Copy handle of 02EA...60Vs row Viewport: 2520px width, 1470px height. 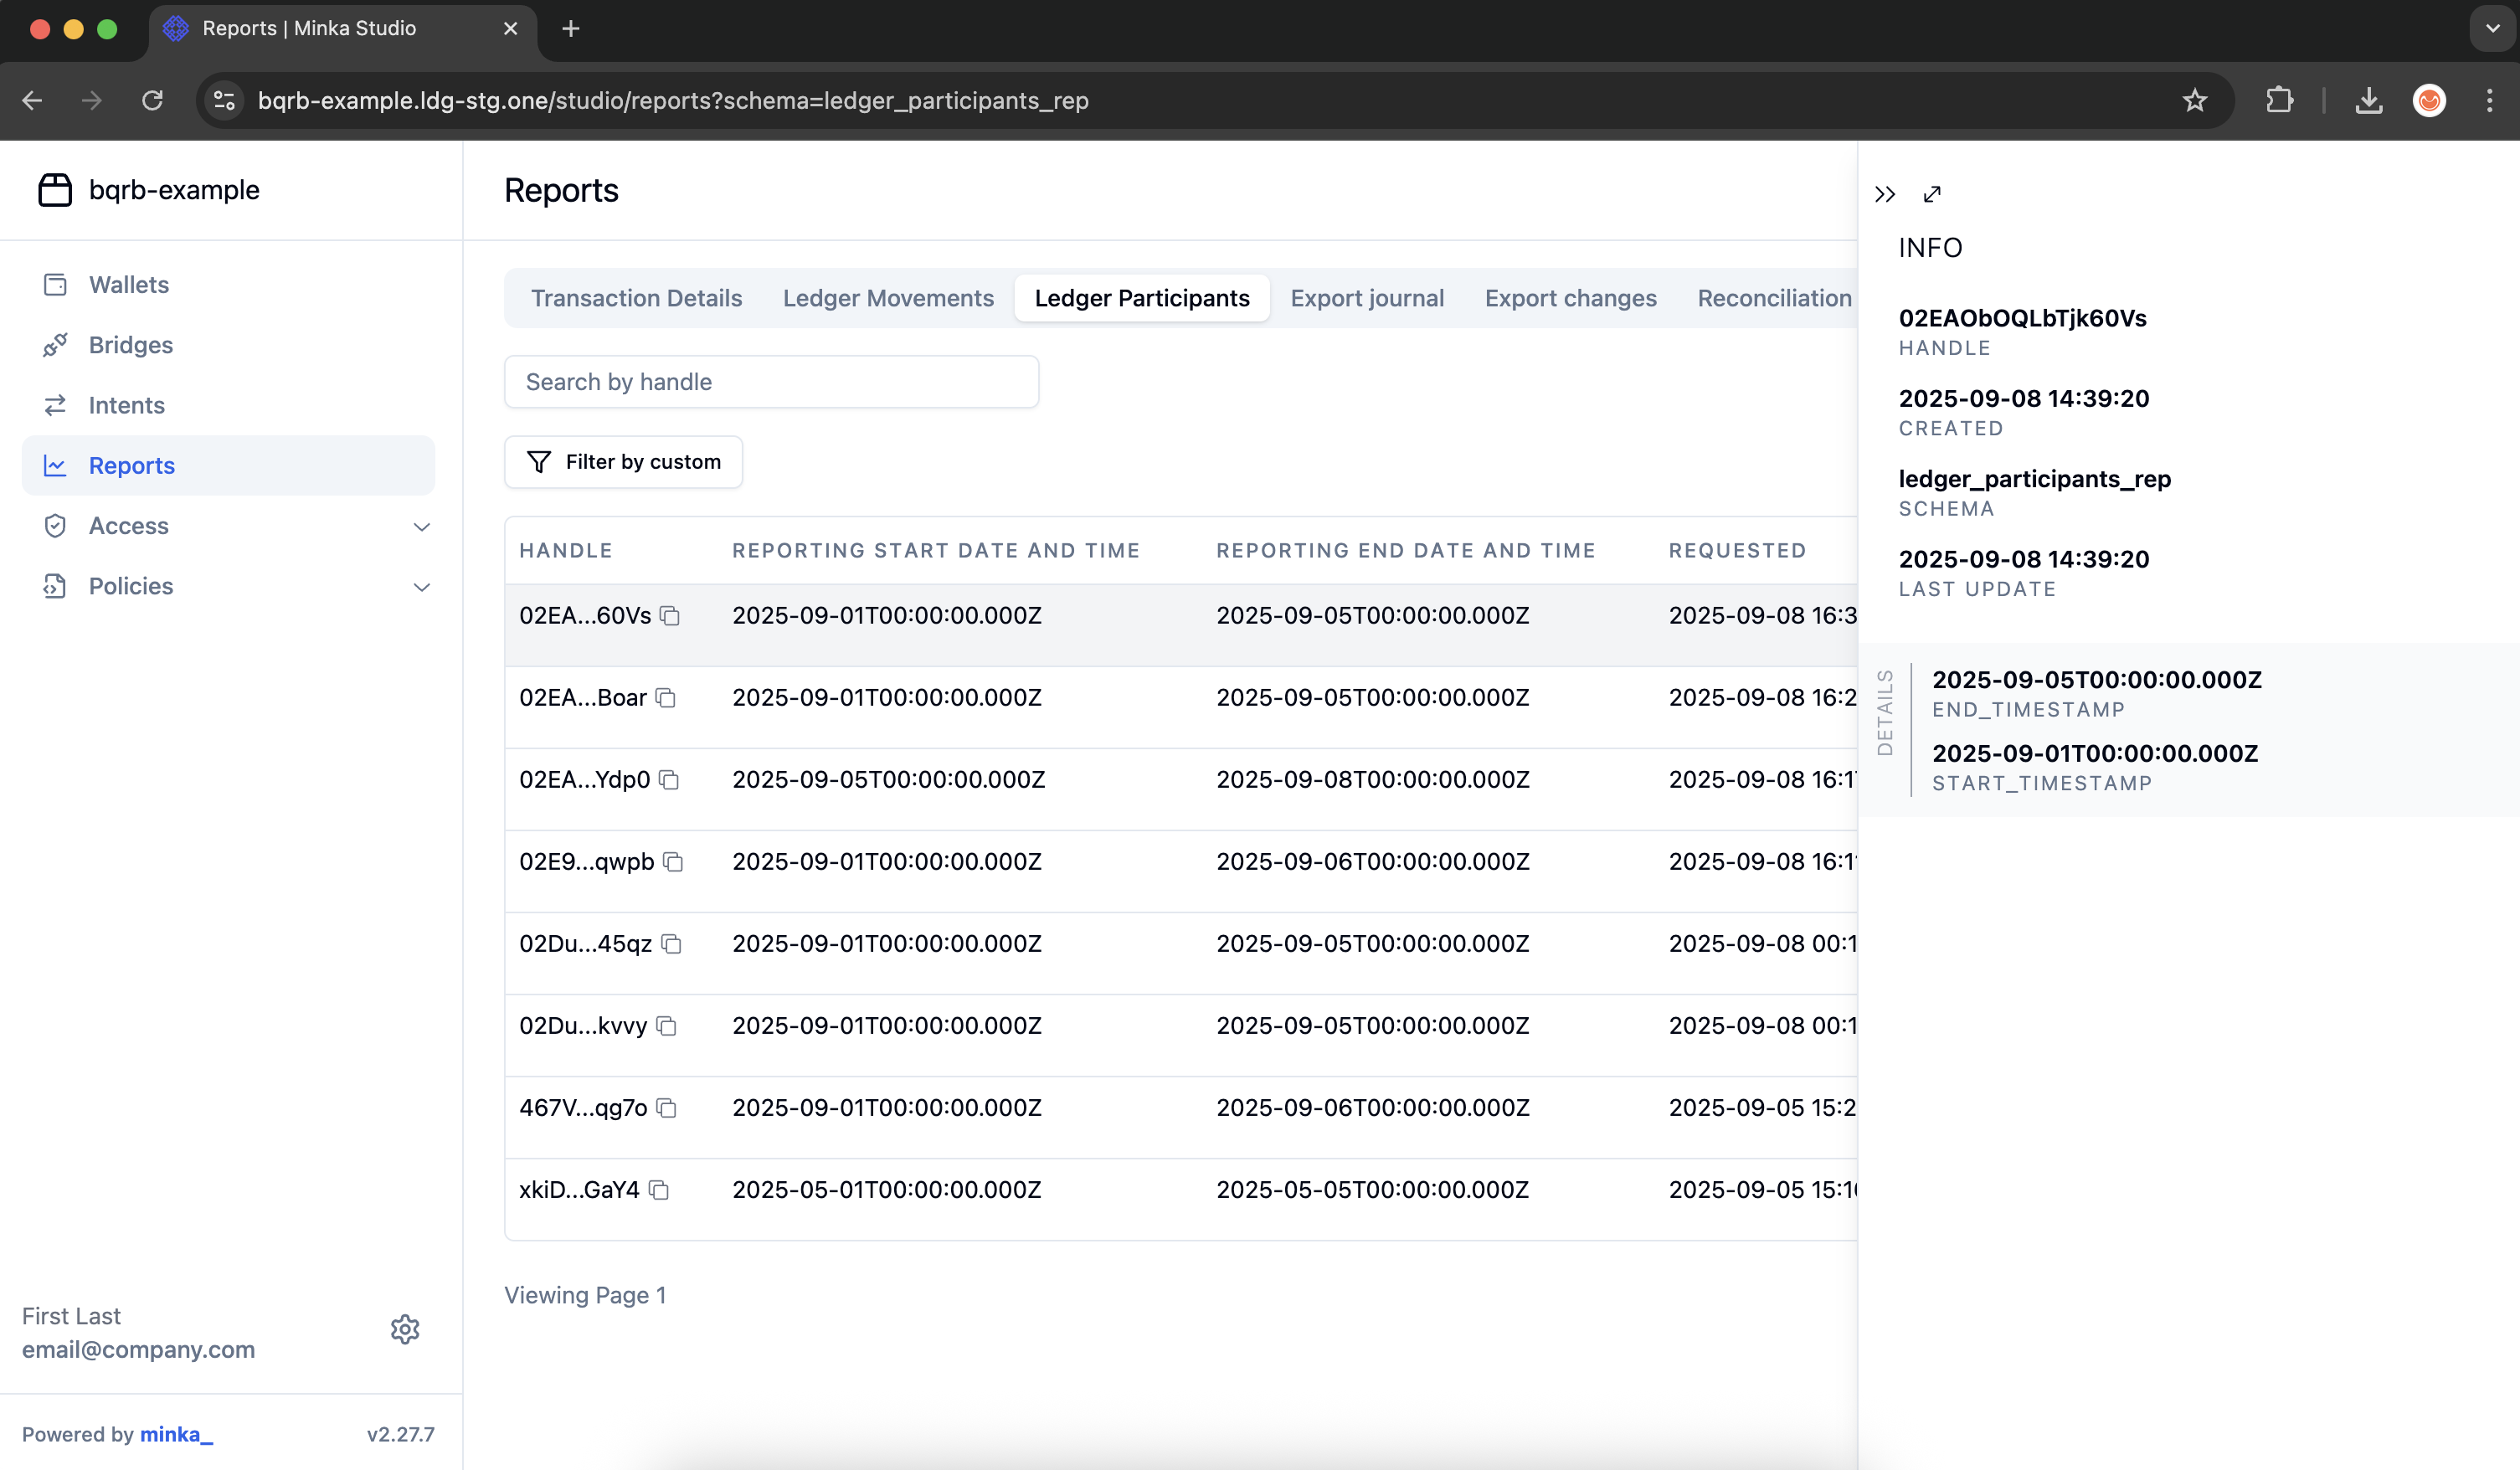670,616
